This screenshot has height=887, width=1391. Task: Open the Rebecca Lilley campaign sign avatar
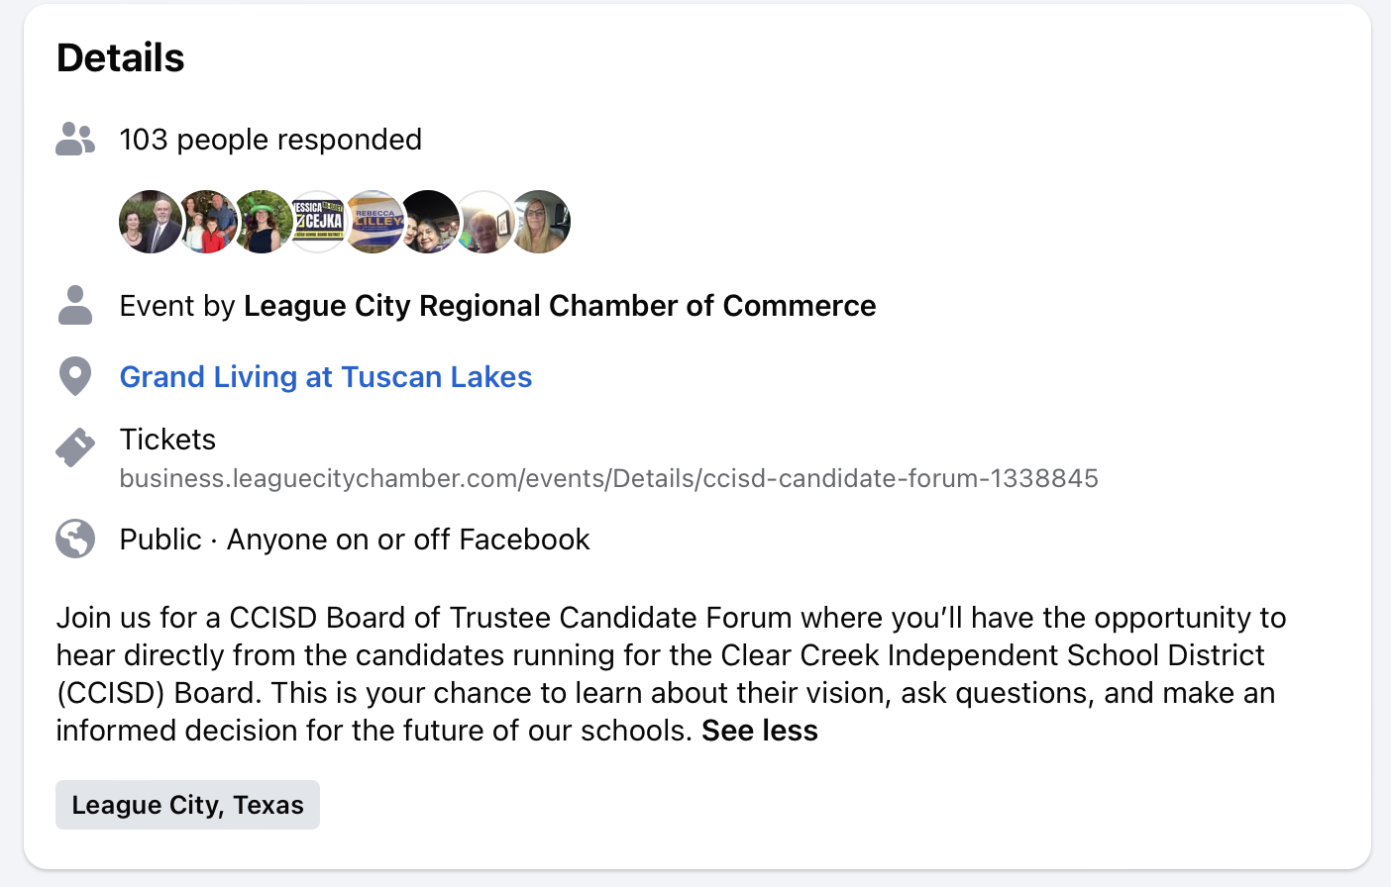374,222
